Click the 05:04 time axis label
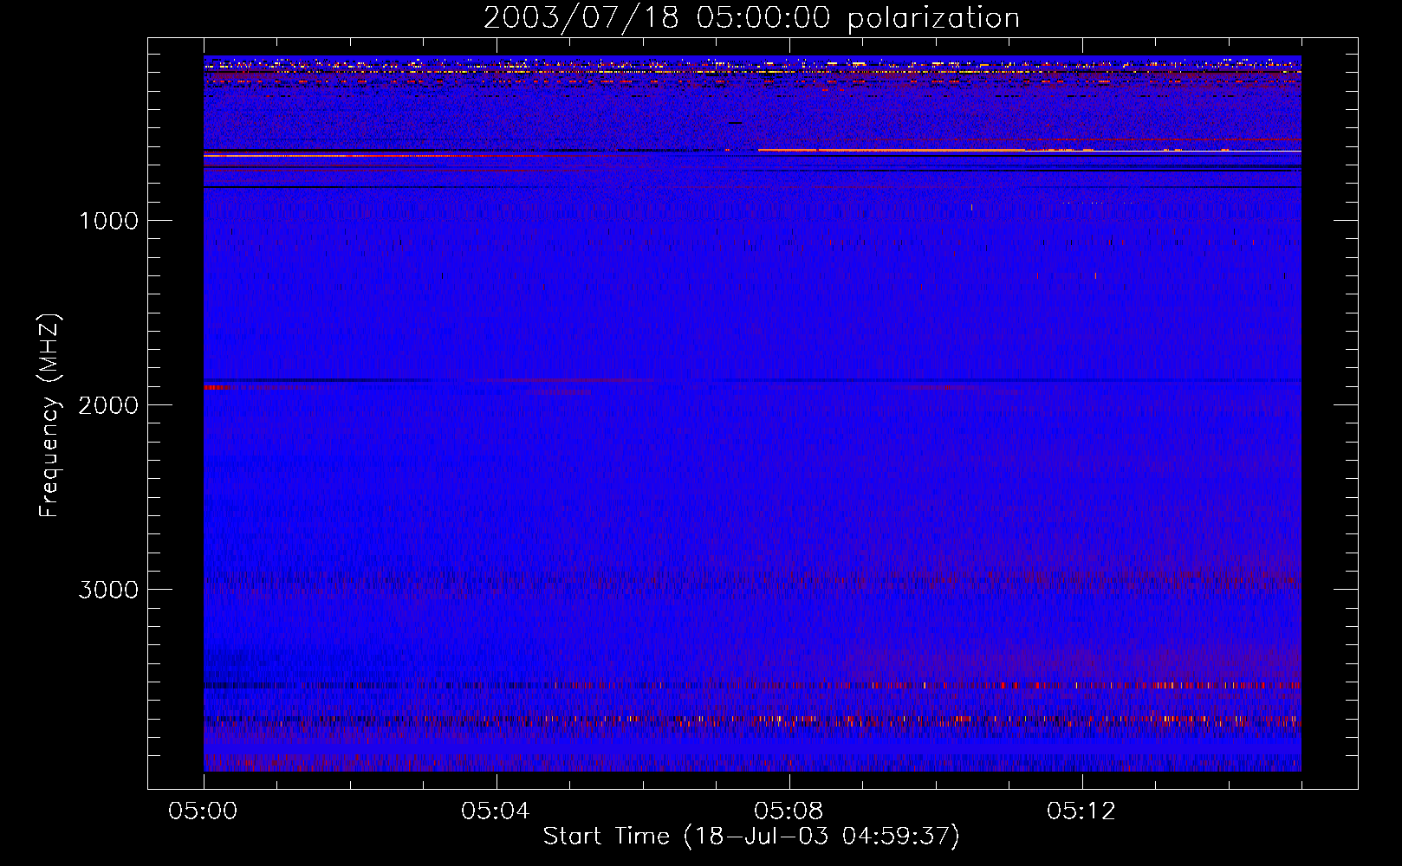This screenshot has height=866, width=1402. (x=496, y=811)
